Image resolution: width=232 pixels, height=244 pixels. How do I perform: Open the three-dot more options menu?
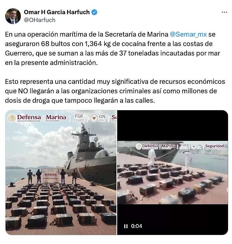[225, 12]
